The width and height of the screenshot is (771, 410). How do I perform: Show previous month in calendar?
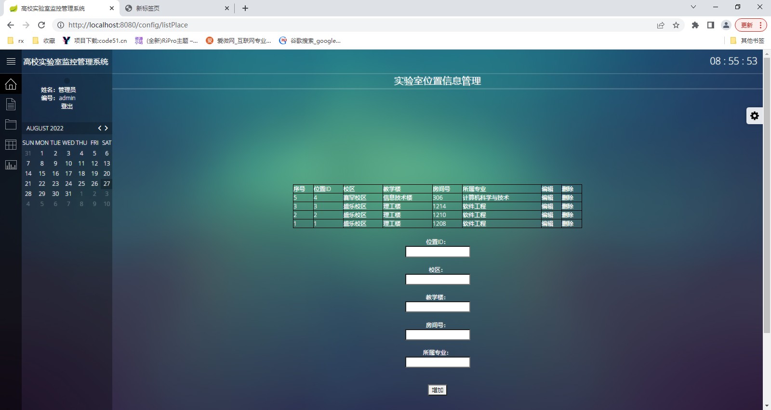[x=100, y=128]
